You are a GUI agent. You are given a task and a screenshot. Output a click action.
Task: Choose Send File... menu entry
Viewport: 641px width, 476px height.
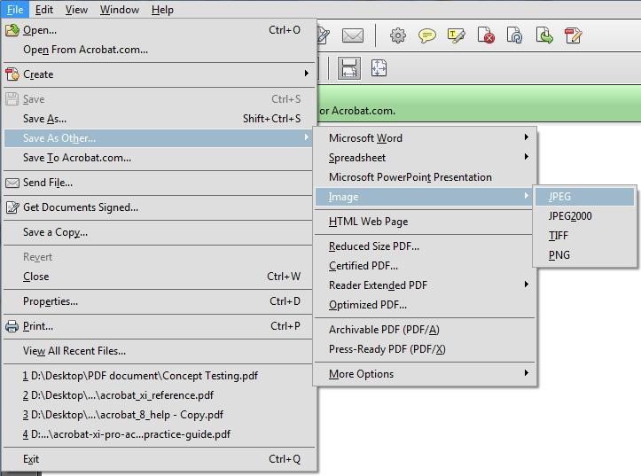158,183
